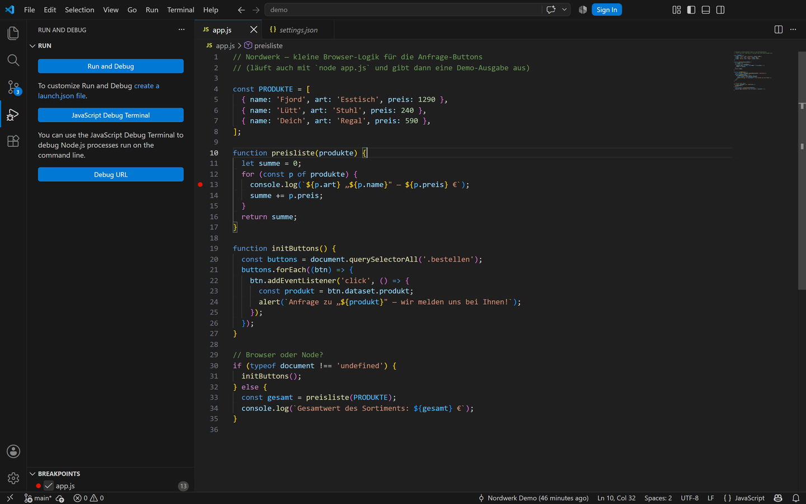This screenshot has width=806, height=504.
Task: Click line number 19 in the gutter
Action: tap(214, 248)
